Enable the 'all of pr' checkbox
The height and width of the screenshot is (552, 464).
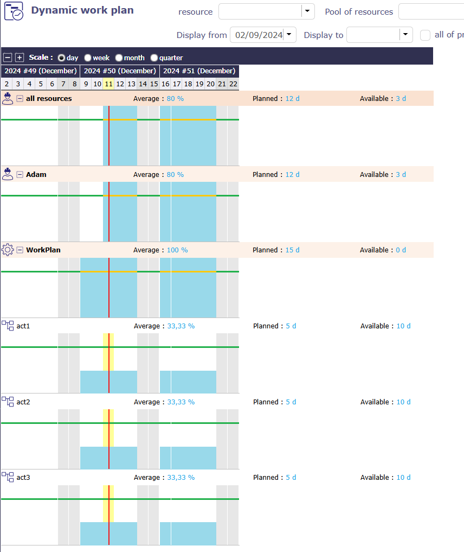click(425, 35)
